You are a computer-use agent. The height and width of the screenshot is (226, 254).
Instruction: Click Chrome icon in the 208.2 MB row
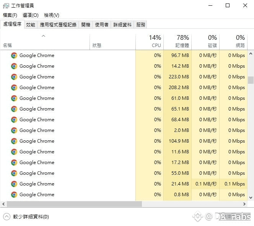point(14,88)
